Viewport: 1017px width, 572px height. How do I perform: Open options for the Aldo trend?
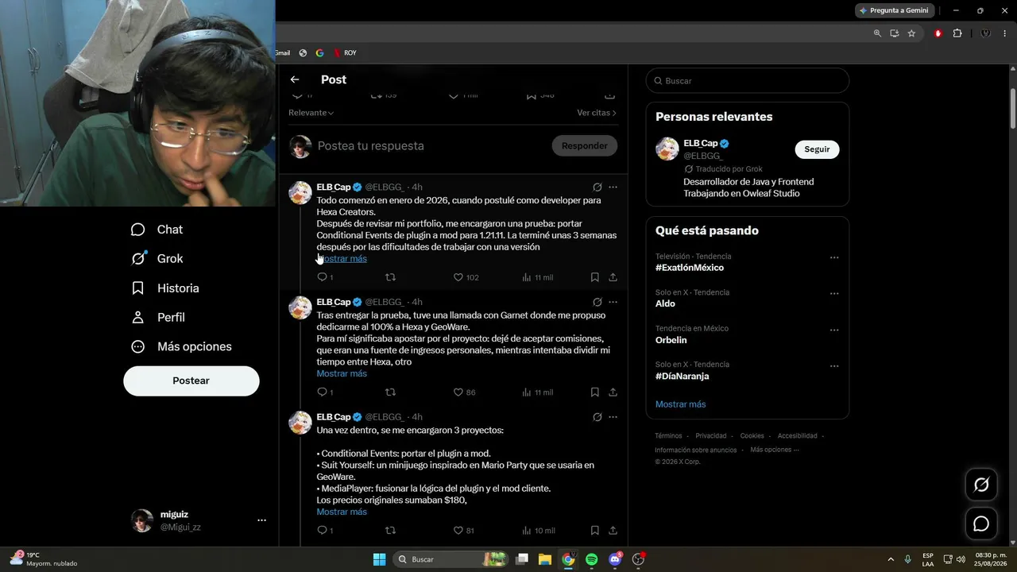pyautogui.click(x=834, y=293)
